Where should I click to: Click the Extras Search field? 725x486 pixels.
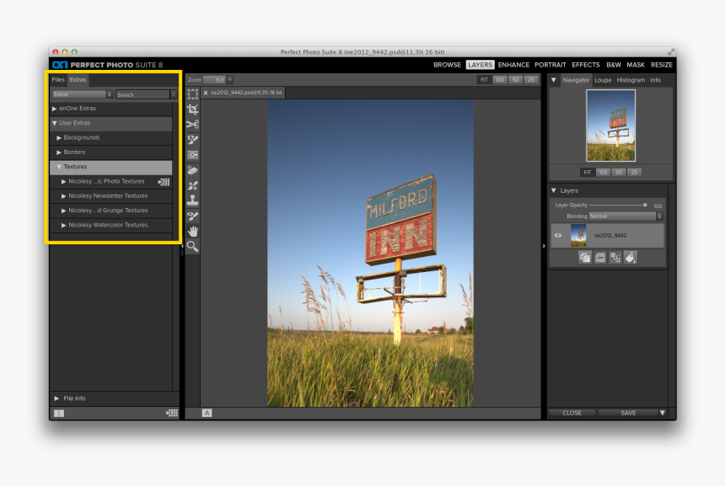(x=142, y=94)
